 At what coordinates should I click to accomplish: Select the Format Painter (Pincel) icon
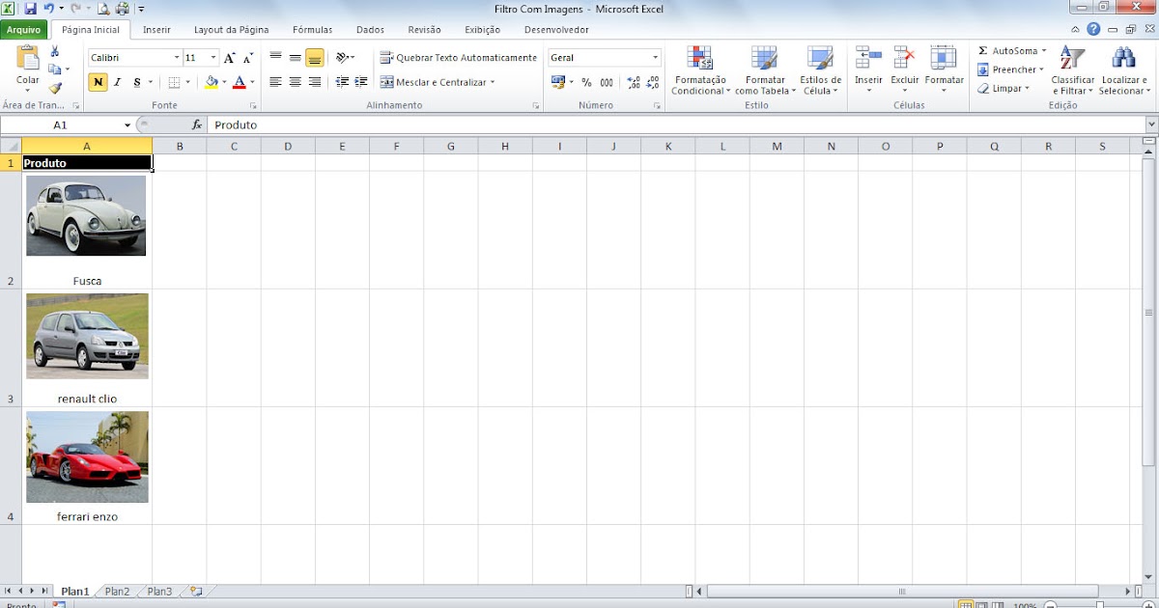pos(55,90)
